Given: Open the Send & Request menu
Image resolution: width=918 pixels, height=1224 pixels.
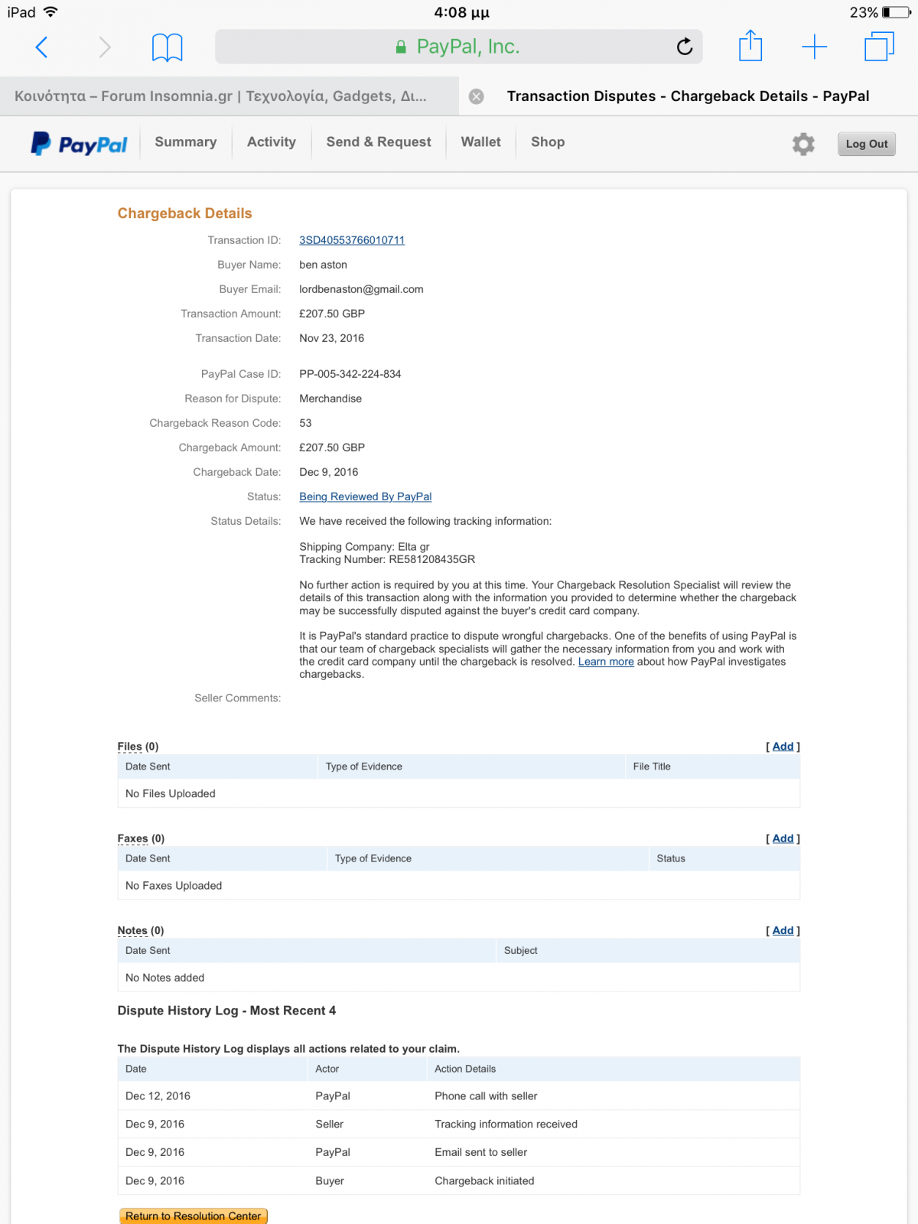Looking at the screenshot, I should [x=379, y=142].
